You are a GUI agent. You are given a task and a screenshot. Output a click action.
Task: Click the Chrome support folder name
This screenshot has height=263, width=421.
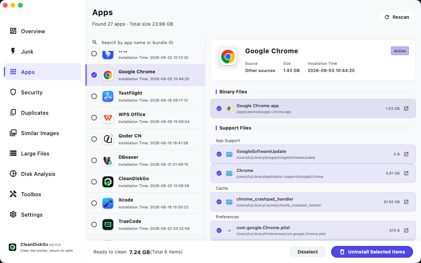245,171
